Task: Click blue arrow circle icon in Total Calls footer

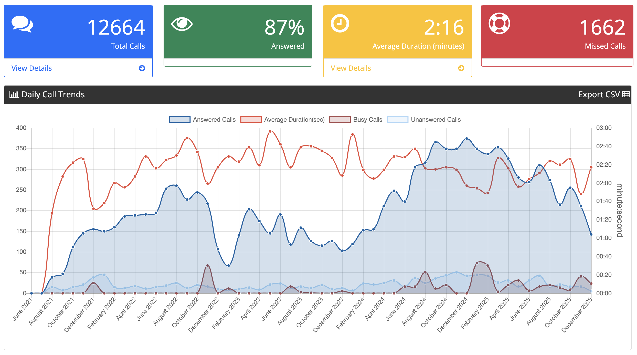Action: tap(142, 68)
